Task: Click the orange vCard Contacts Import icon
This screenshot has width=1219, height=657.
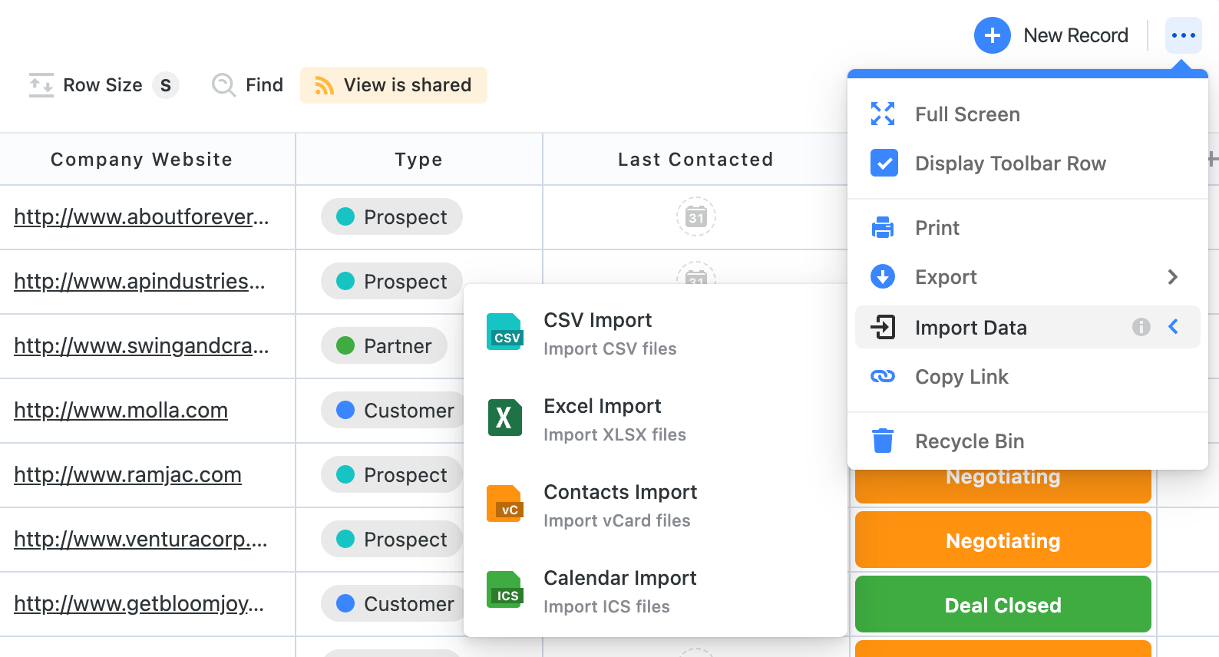Action: [504, 504]
